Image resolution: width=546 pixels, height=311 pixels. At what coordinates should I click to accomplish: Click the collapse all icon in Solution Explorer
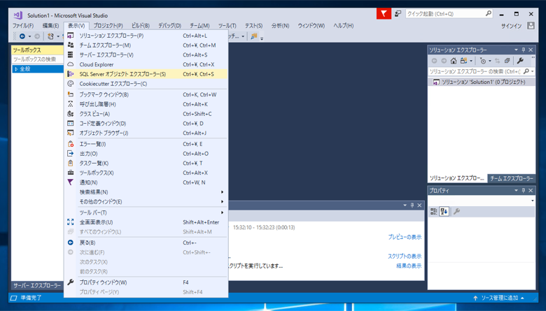coord(507,61)
